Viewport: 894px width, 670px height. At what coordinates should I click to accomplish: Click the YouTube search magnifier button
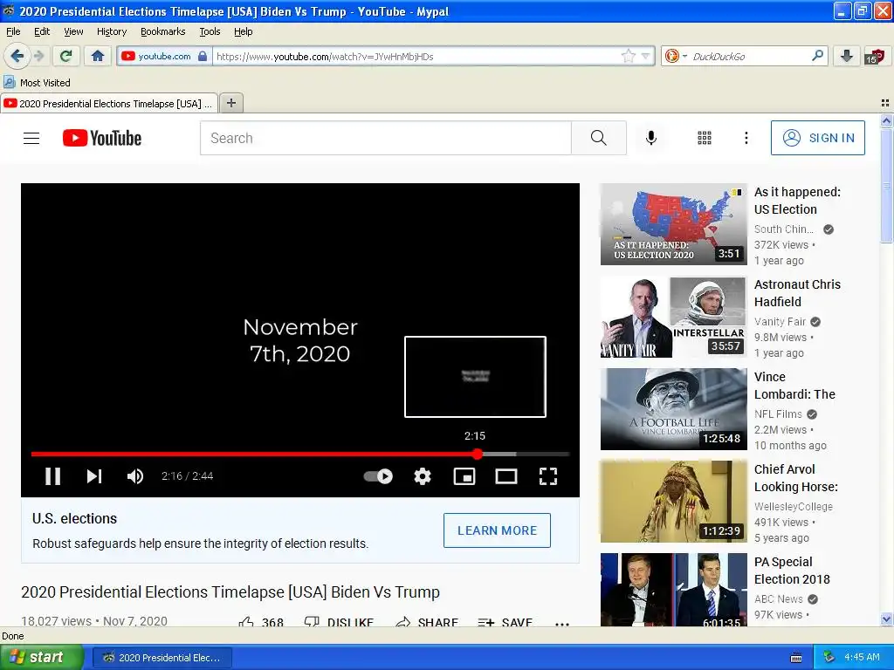click(x=599, y=138)
